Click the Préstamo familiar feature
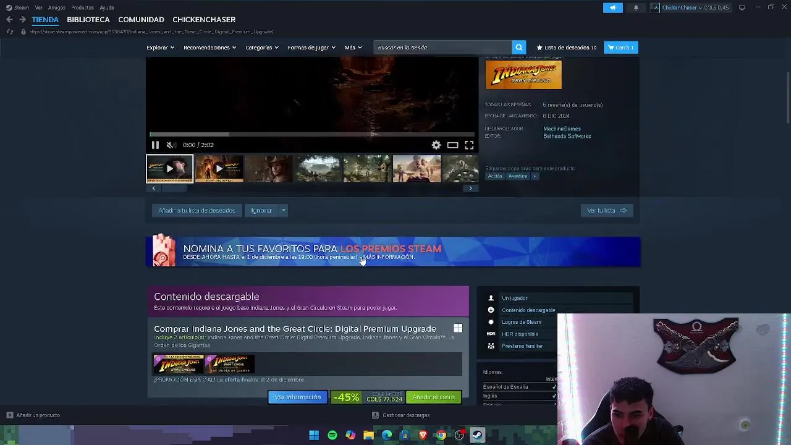 click(522, 346)
